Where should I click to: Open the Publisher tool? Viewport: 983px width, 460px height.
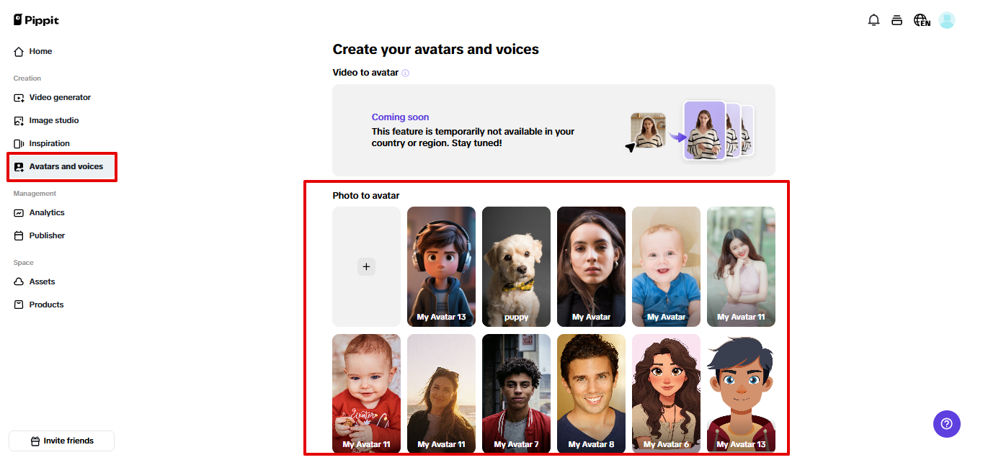point(45,235)
